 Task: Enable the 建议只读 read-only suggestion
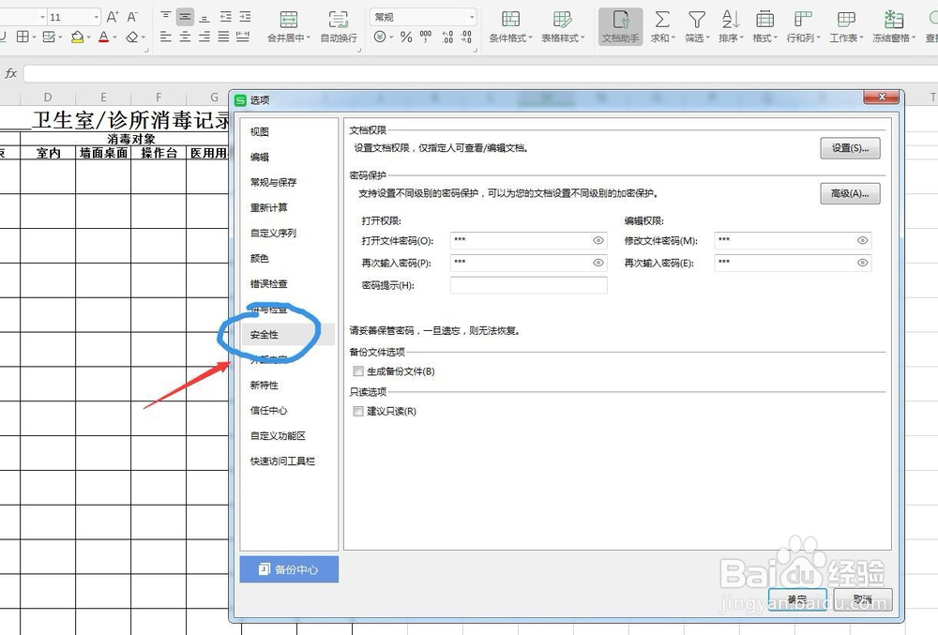[x=357, y=411]
